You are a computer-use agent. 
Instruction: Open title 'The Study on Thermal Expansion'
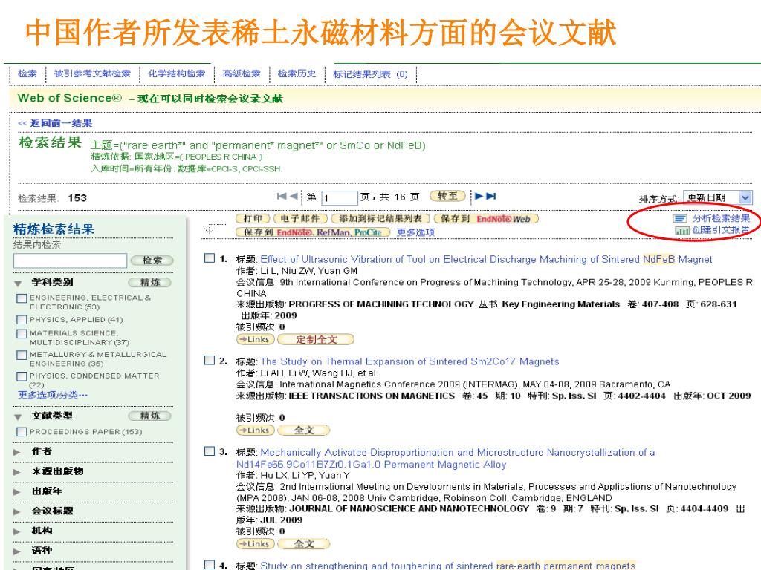tap(409, 361)
